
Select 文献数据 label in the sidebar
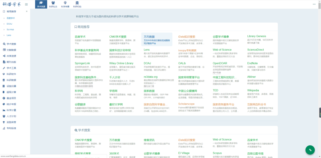pyautogui.click(x=12, y=50)
